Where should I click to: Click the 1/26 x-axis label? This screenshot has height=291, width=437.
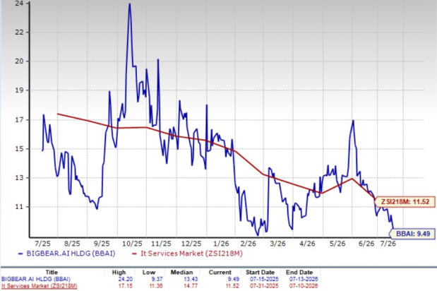click(x=221, y=244)
